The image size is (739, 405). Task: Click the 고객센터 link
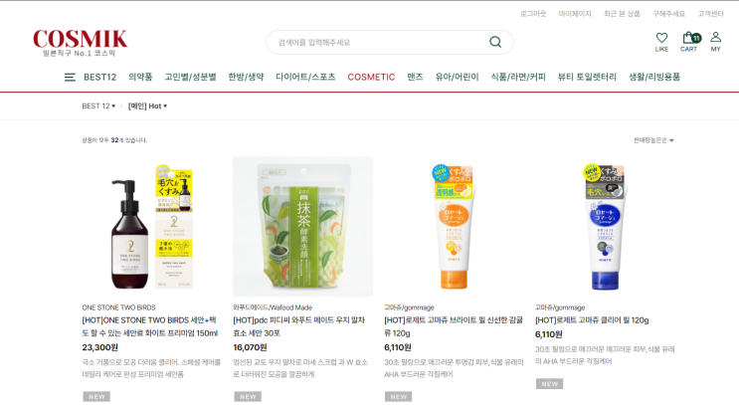point(710,14)
